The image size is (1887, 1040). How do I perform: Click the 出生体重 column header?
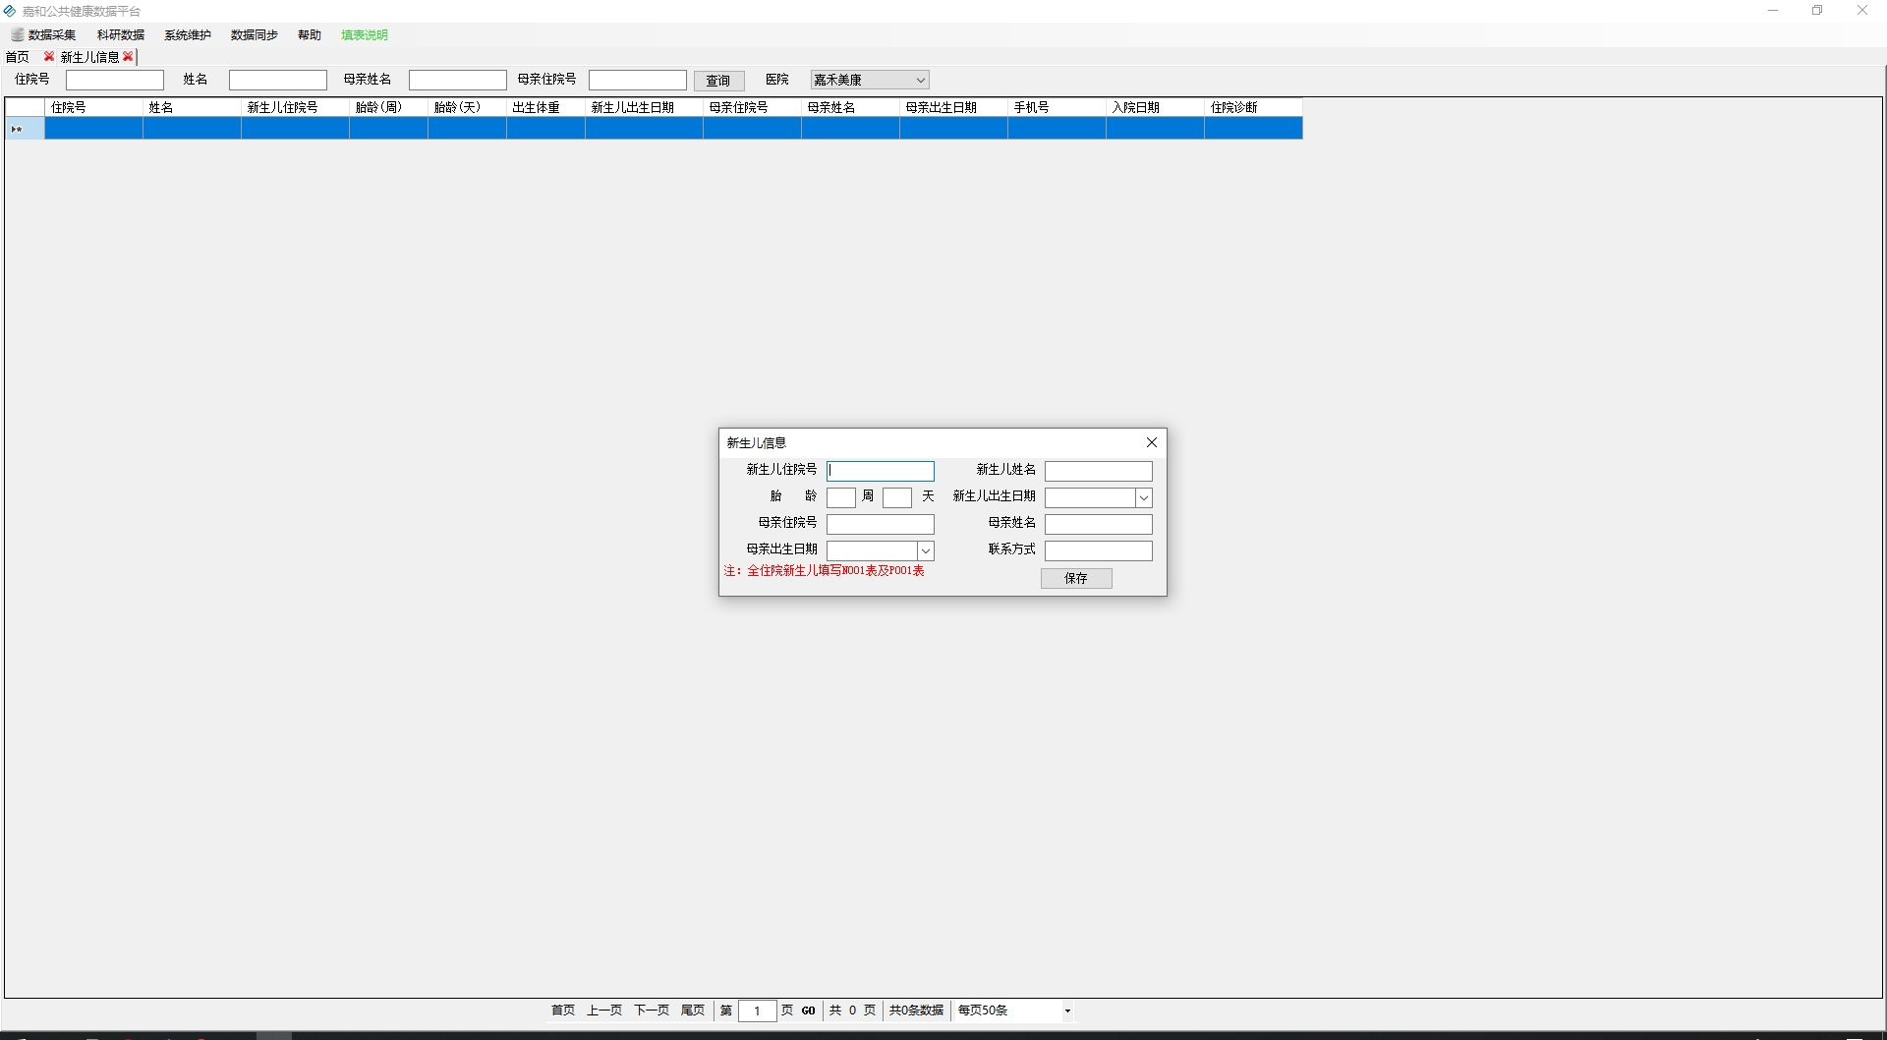click(x=545, y=107)
